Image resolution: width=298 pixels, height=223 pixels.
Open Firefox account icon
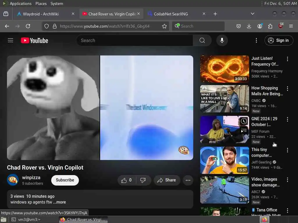tap(260, 26)
